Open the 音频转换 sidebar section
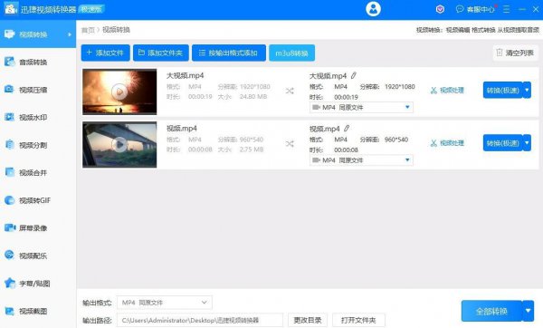The height and width of the screenshot is (328, 543). (x=38, y=62)
